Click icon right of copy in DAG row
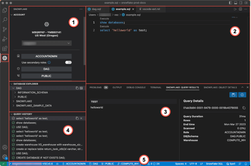The image size is (251, 166). tap(81, 88)
